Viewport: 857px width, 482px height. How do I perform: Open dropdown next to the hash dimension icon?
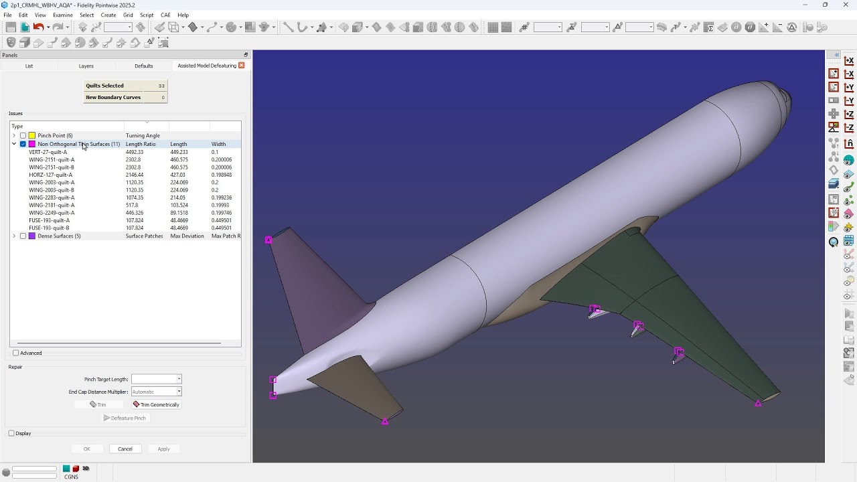[558, 27]
